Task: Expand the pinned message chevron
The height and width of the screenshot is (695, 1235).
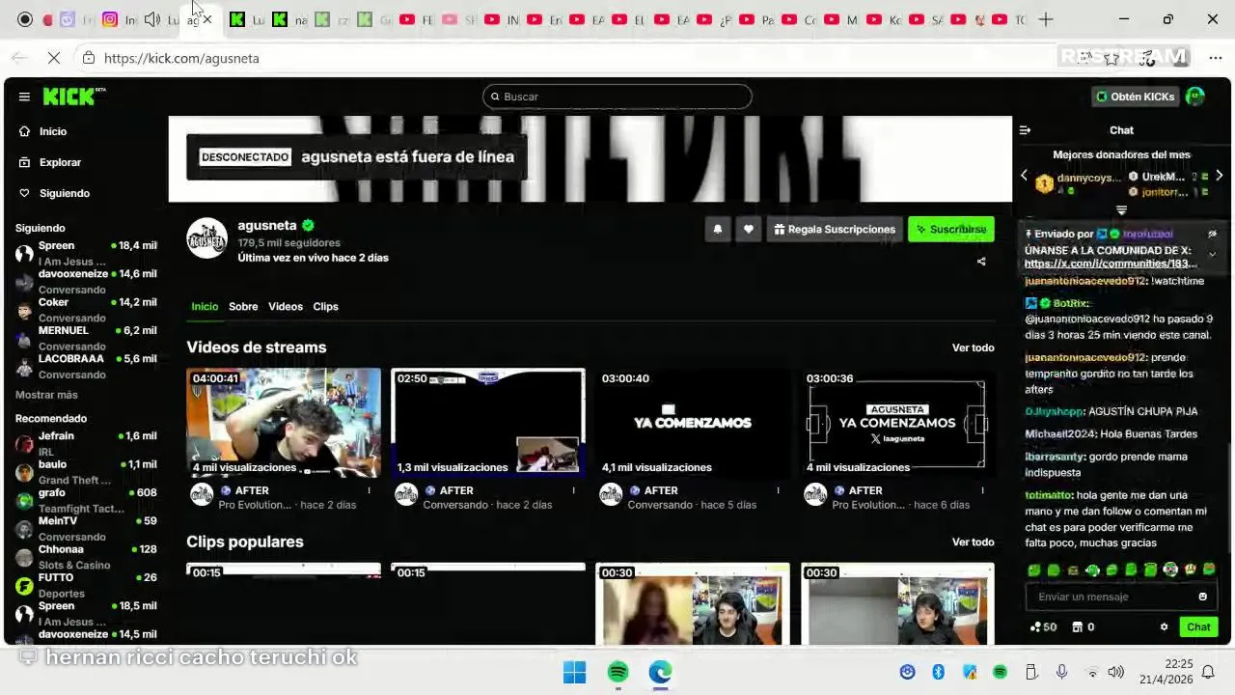Action: 1213,254
